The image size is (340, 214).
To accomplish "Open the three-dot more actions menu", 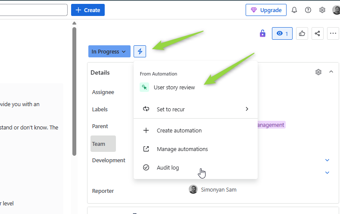I will (x=333, y=33).
